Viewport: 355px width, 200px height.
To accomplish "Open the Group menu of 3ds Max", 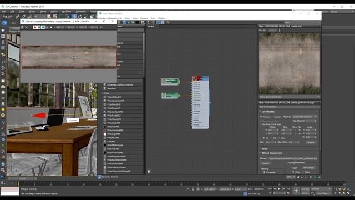I will pos(32,11).
